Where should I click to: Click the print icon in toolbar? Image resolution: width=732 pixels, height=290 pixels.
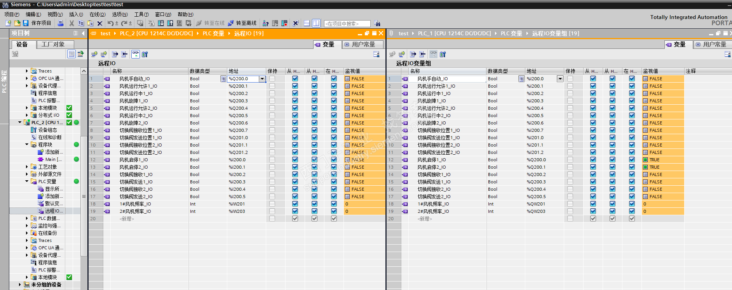pos(60,23)
